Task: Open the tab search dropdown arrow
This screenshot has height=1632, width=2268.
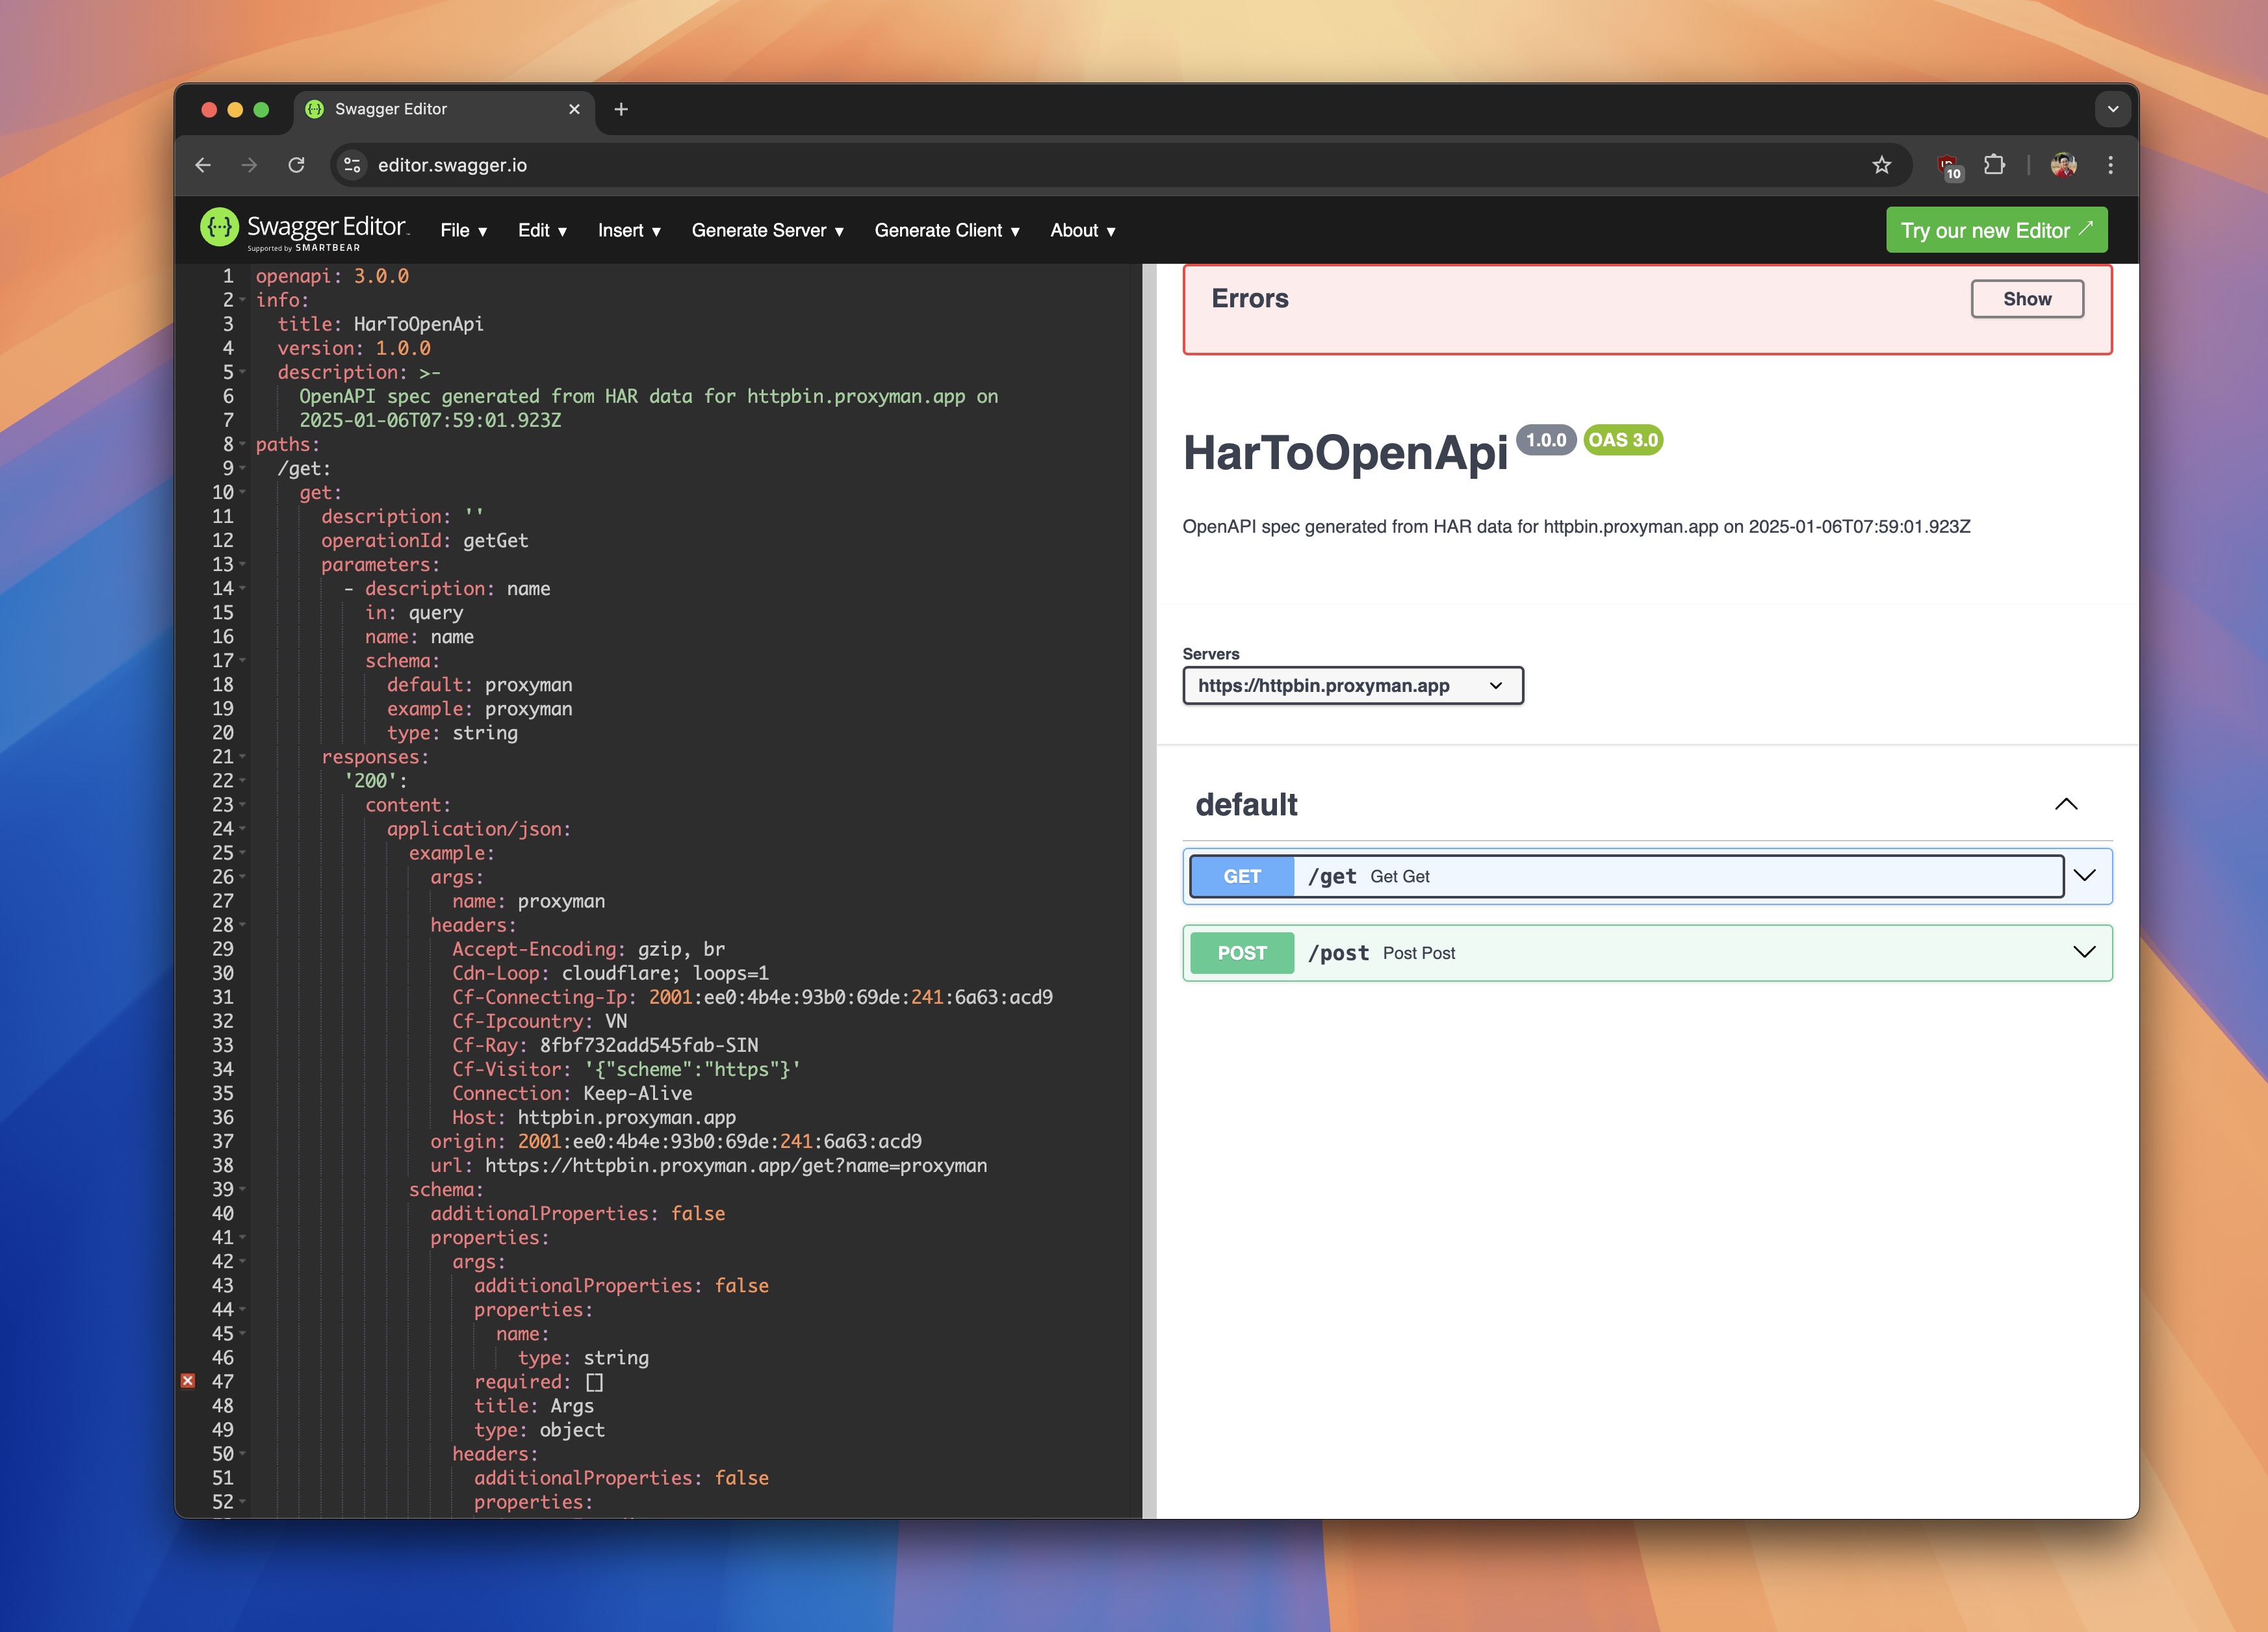Action: [x=2112, y=109]
